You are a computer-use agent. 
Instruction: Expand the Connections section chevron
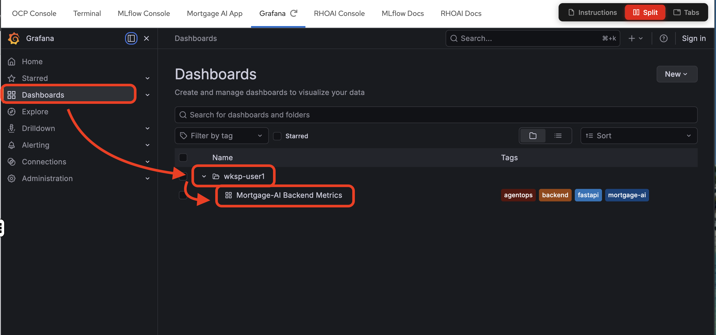[147, 161]
